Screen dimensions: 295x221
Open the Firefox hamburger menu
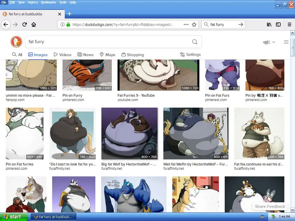tap(290, 24)
